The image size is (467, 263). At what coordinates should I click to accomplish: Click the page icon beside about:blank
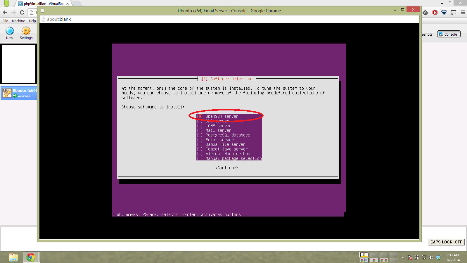[x=44, y=19]
